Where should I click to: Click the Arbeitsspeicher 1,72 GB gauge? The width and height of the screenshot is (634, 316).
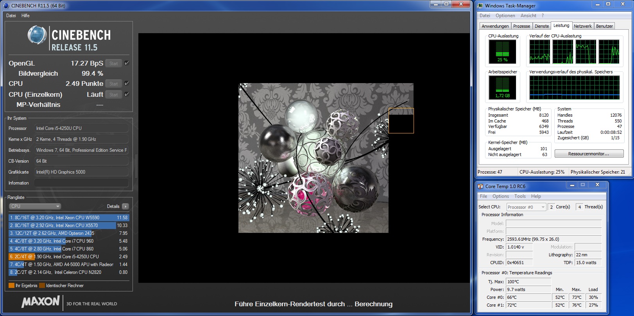tap(502, 87)
